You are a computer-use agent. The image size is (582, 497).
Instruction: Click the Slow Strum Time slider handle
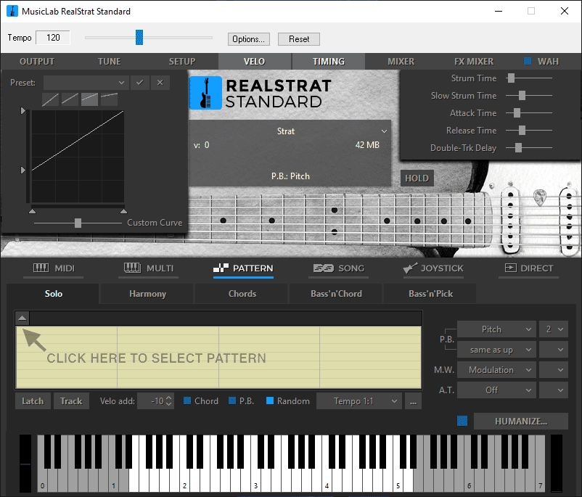522,95
